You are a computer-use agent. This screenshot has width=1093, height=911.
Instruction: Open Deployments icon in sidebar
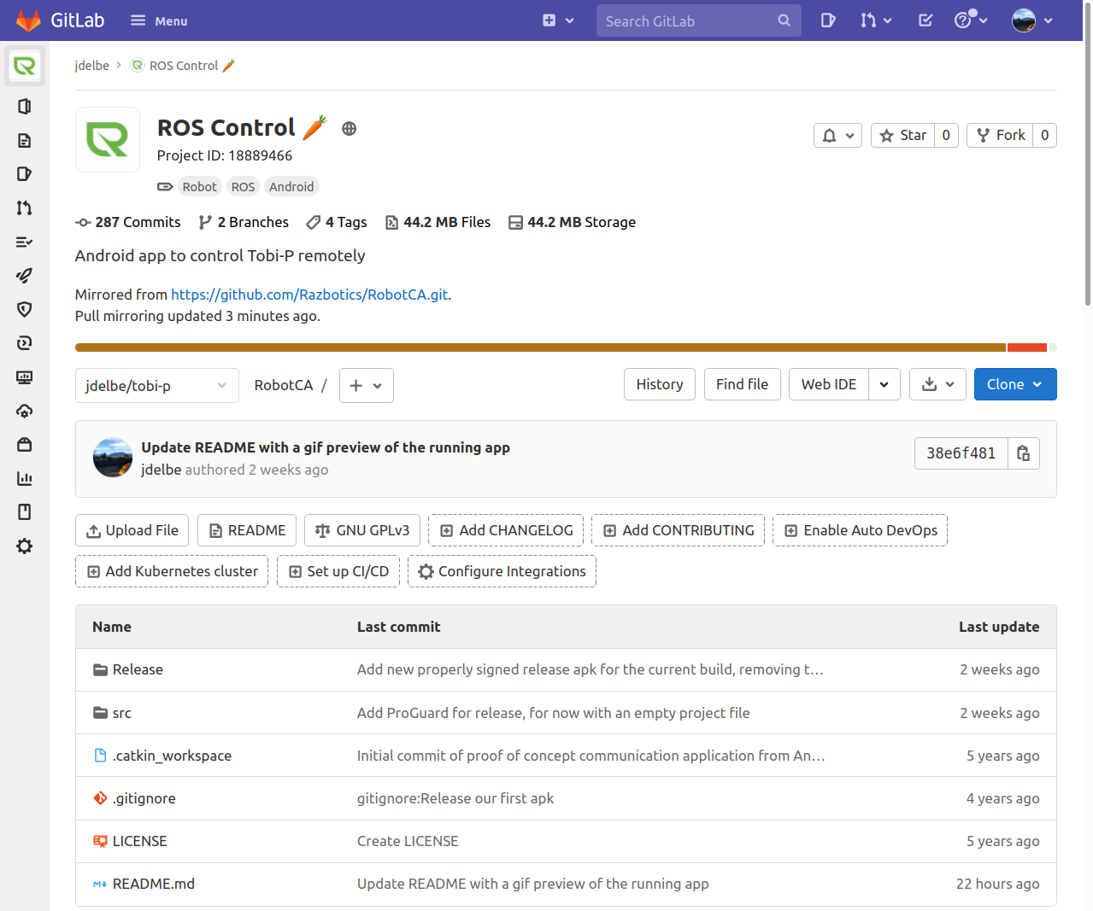tap(25, 343)
